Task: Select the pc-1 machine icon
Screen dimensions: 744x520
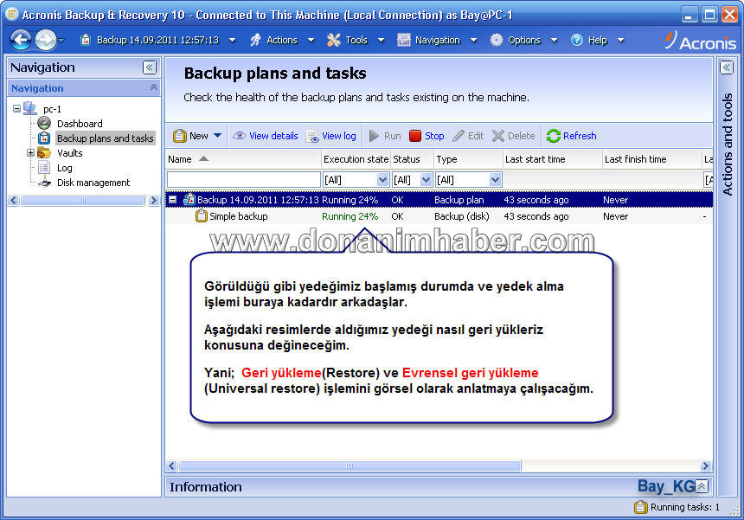Action: pos(30,108)
